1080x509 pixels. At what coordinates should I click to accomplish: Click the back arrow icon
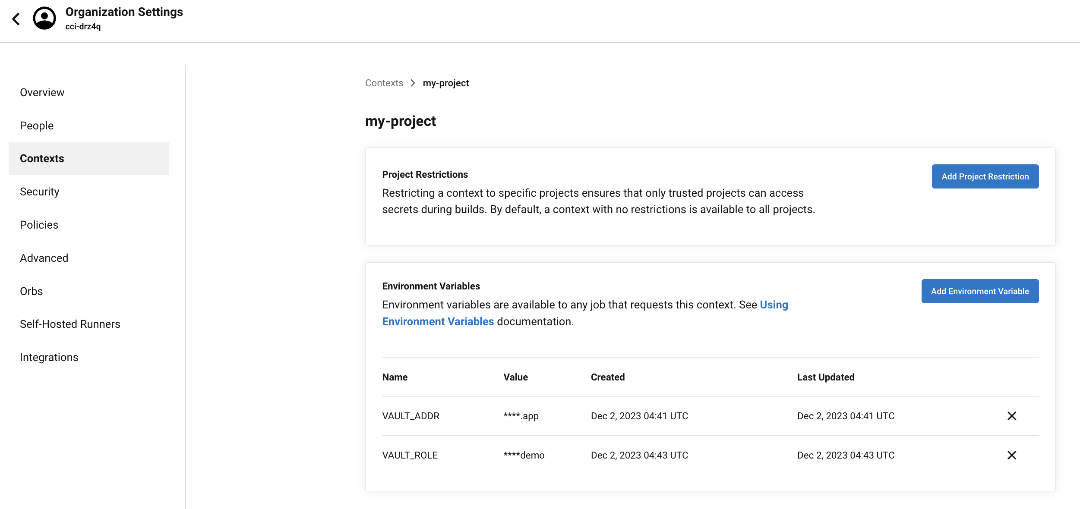coord(16,19)
